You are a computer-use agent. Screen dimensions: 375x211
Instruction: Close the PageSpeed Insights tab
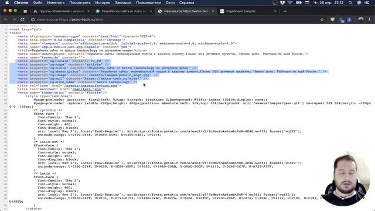coord(275,11)
